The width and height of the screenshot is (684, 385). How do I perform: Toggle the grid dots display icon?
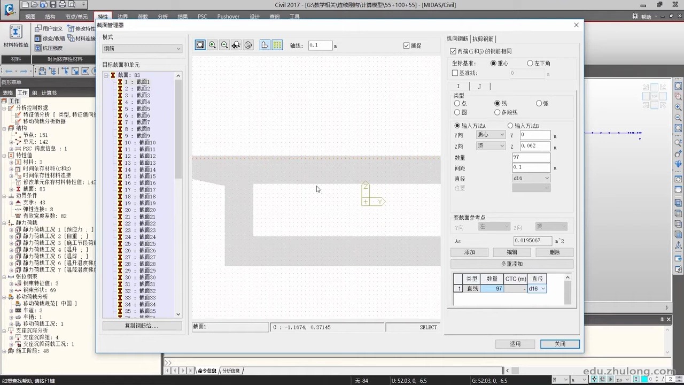[277, 45]
